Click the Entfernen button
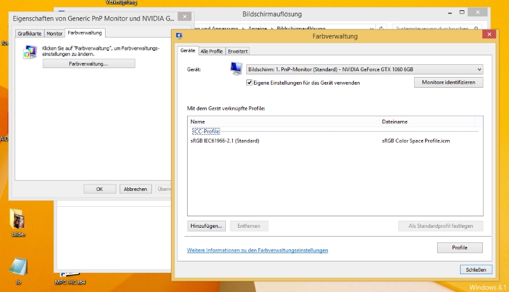This screenshot has width=509, height=292. (249, 226)
